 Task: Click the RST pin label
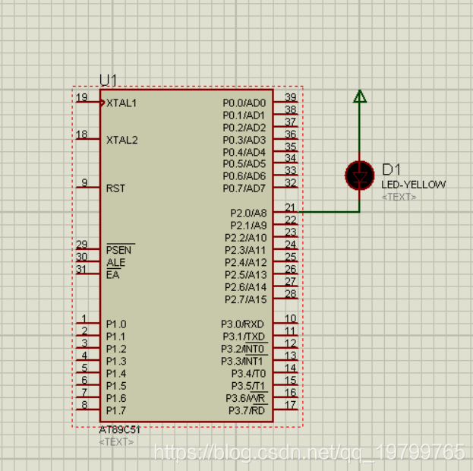click(x=115, y=188)
